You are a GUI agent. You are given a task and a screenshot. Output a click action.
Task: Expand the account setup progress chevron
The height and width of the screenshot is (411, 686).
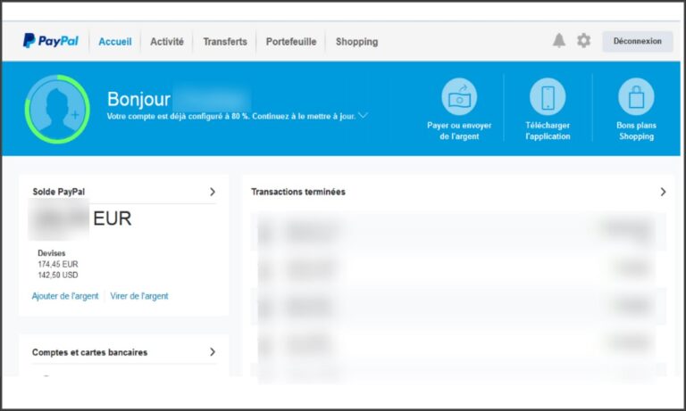[364, 115]
